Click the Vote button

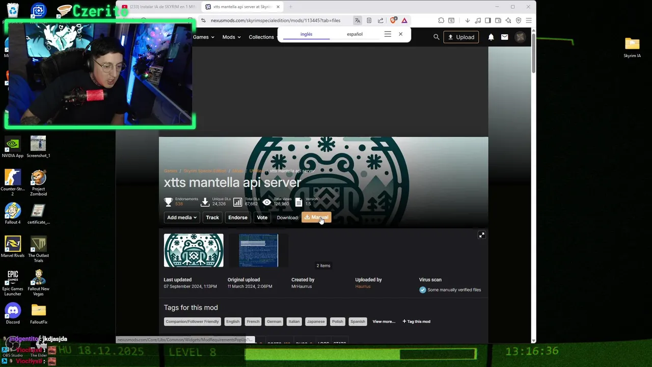pyautogui.click(x=262, y=218)
